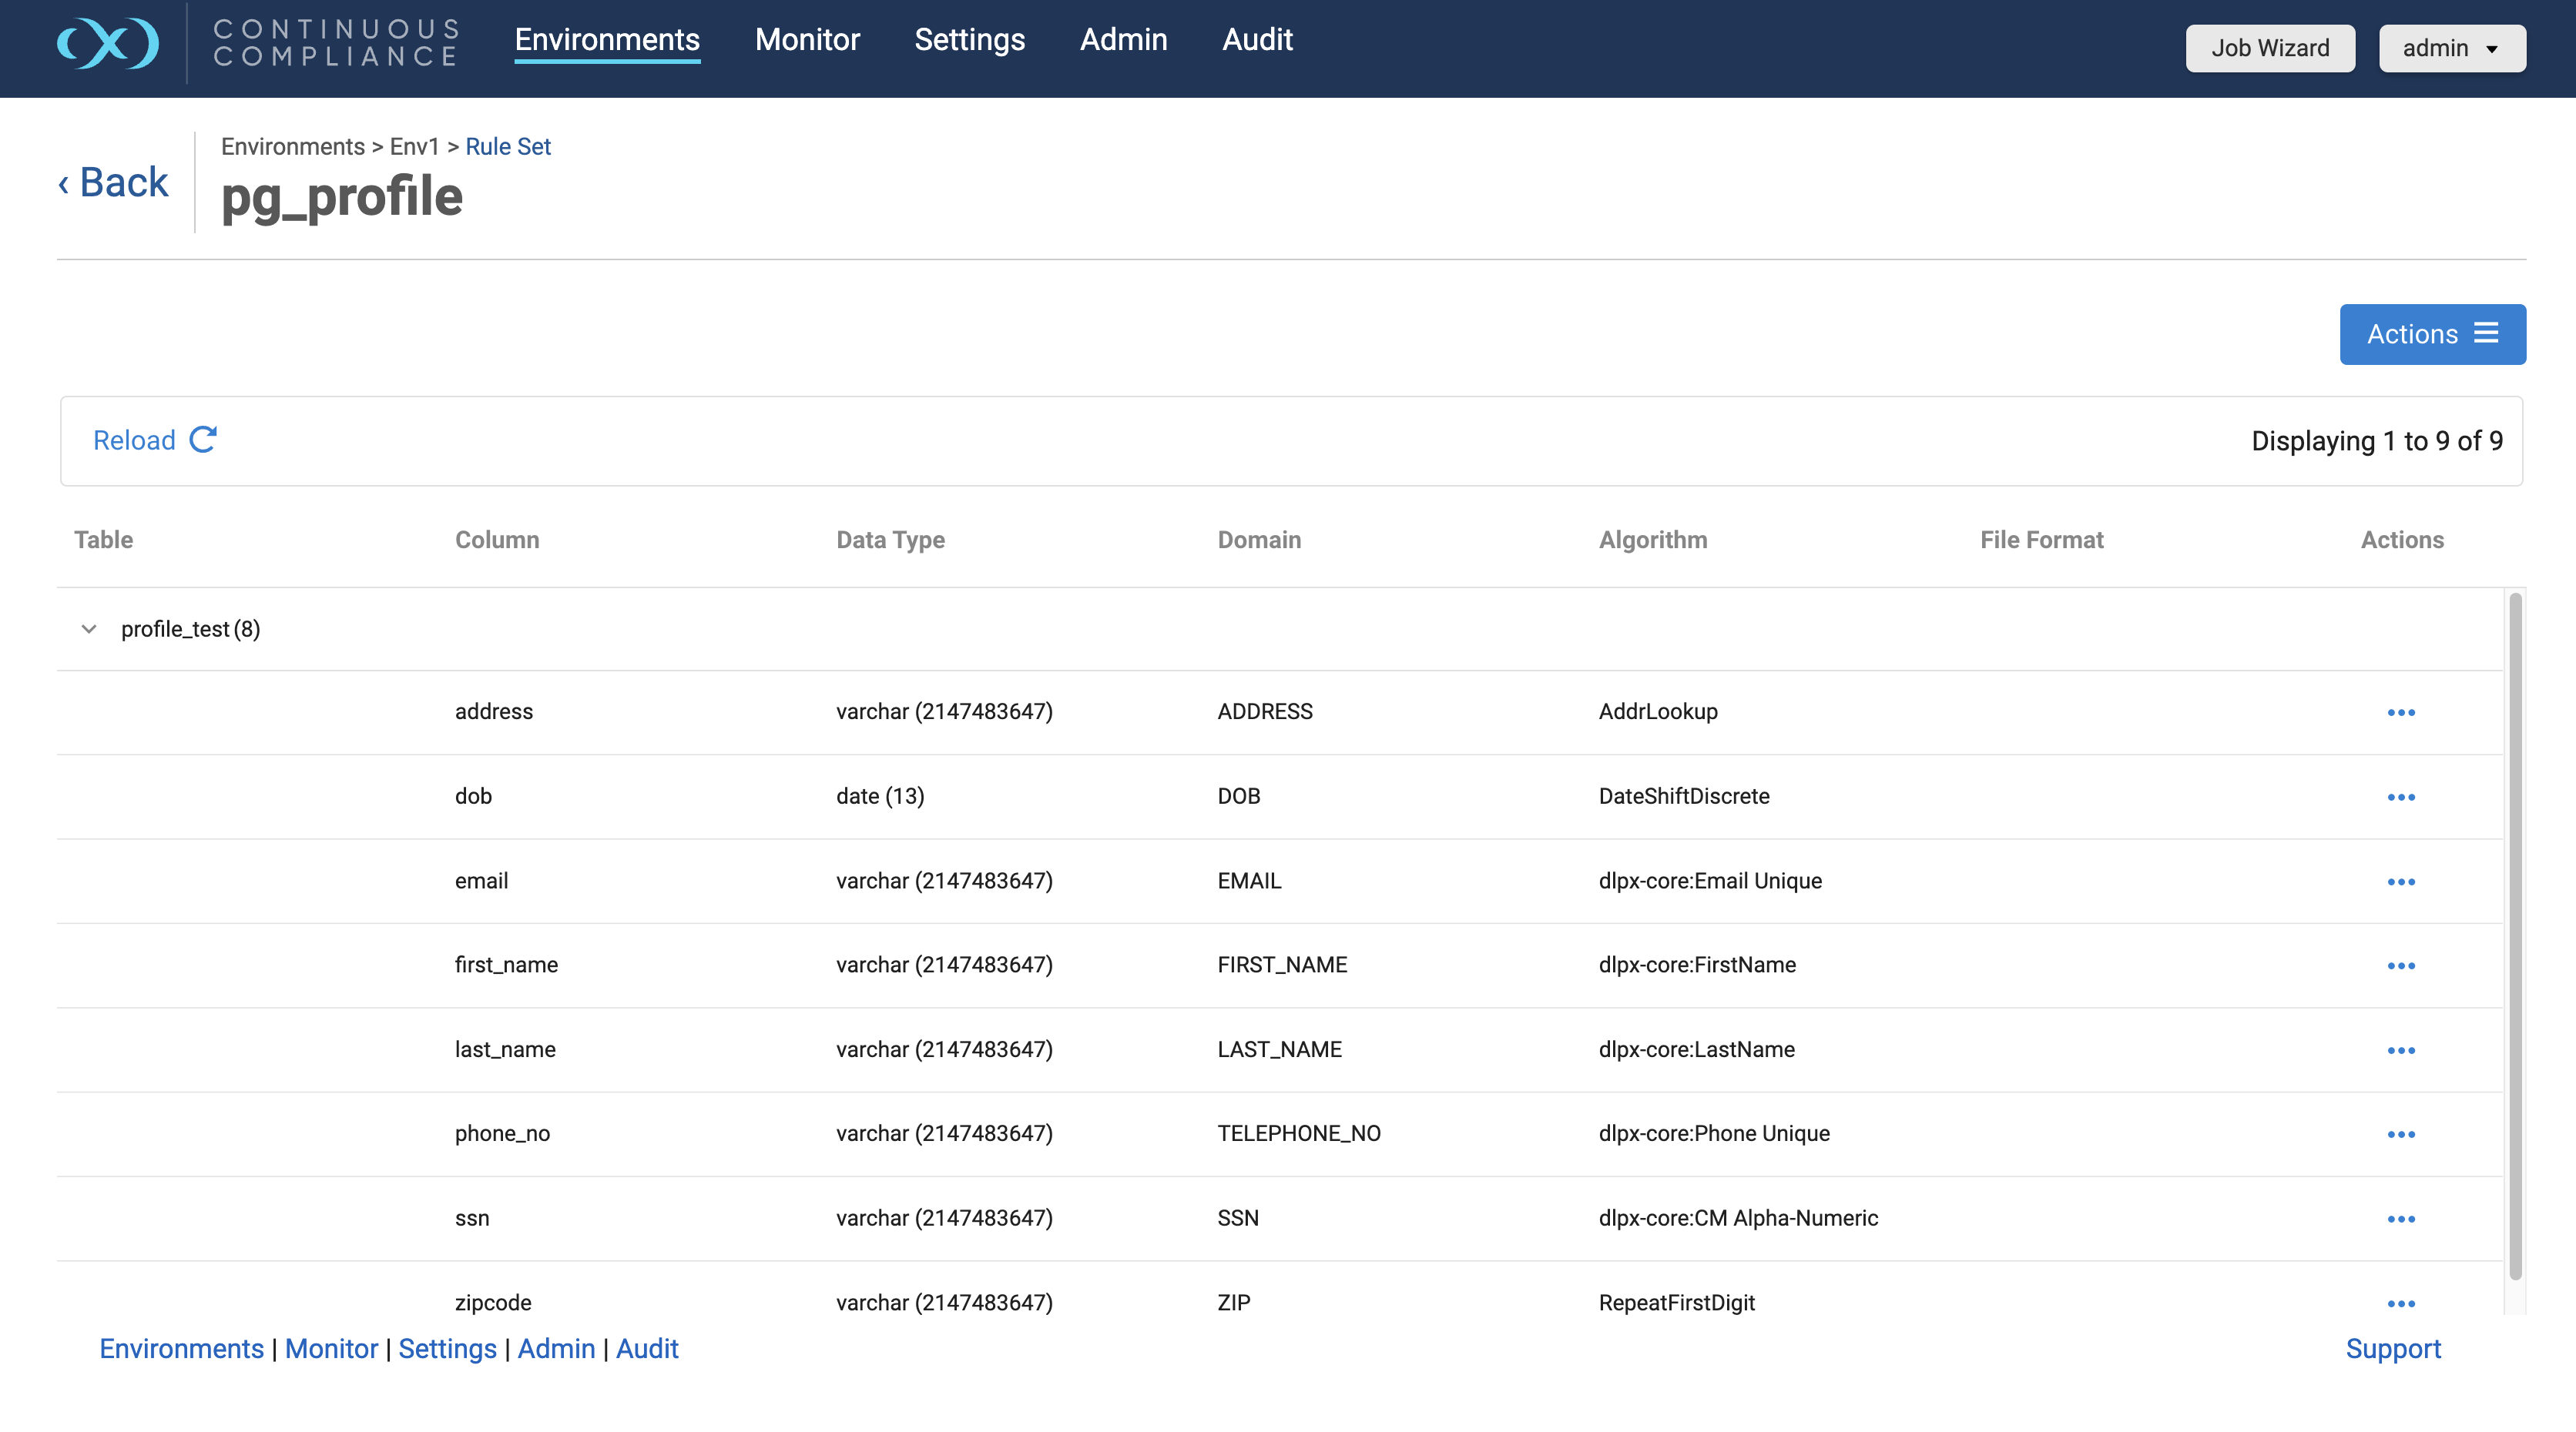Open the Admin footer link
2576x1432 pixels.
point(556,1348)
